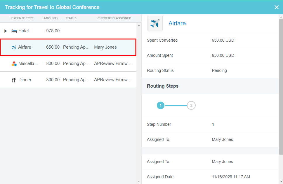Click the expense list scroll up arrow

[139, 25]
